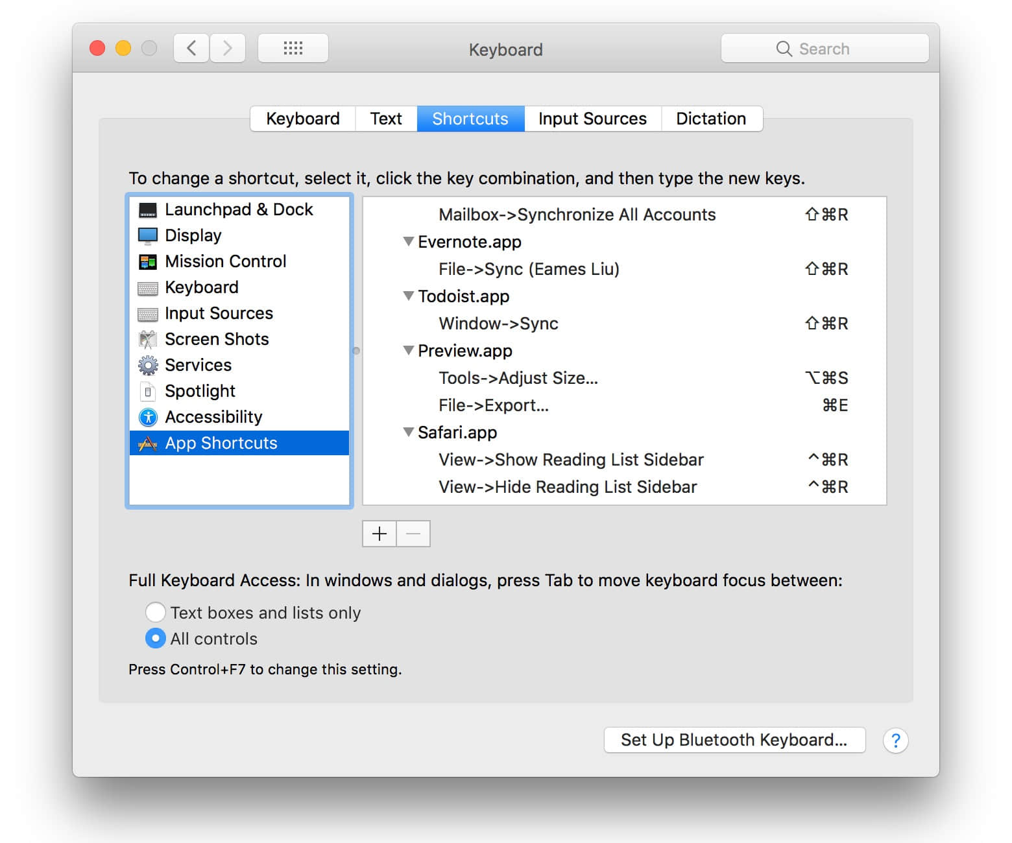The width and height of the screenshot is (1012, 843).
Task: Click the Screen Shots category icon
Action: tap(148, 339)
